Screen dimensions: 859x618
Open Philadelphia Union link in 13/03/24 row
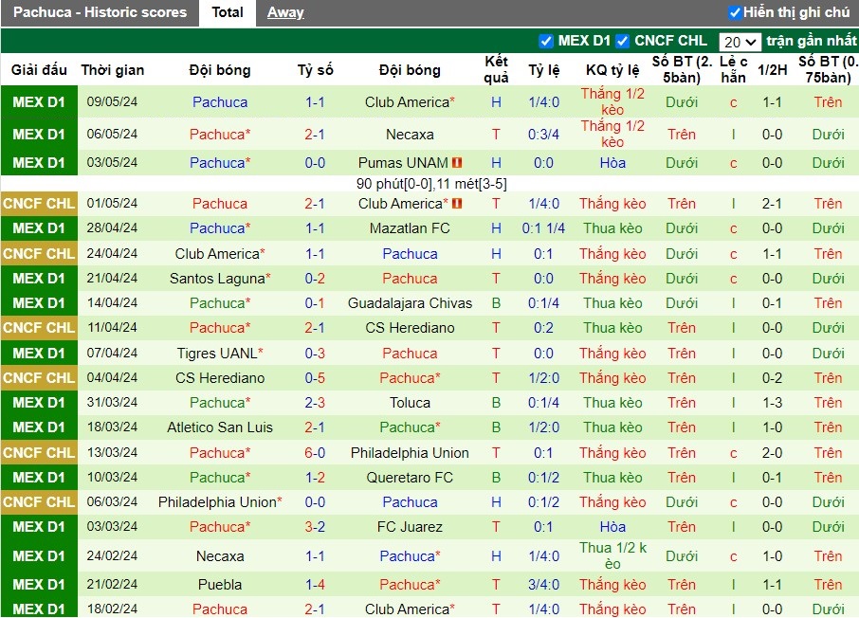410,453
